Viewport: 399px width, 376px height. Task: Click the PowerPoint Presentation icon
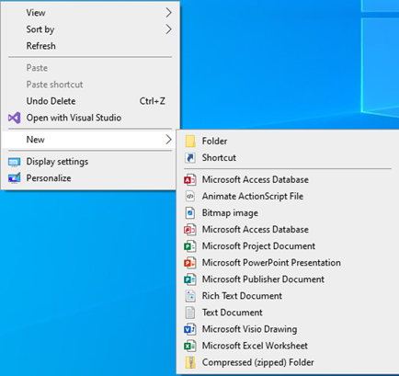[x=190, y=263]
